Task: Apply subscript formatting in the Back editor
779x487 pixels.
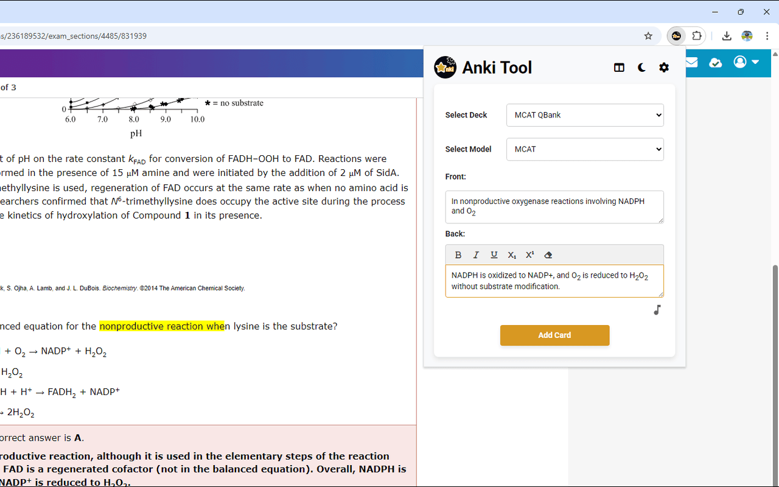Action: click(512, 255)
